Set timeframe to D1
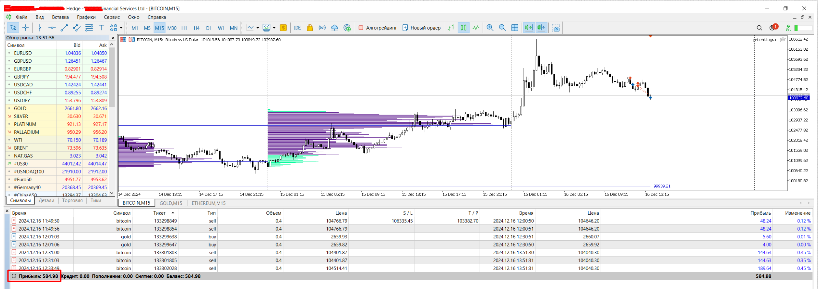This screenshot has height=289, width=818. coord(209,28)
